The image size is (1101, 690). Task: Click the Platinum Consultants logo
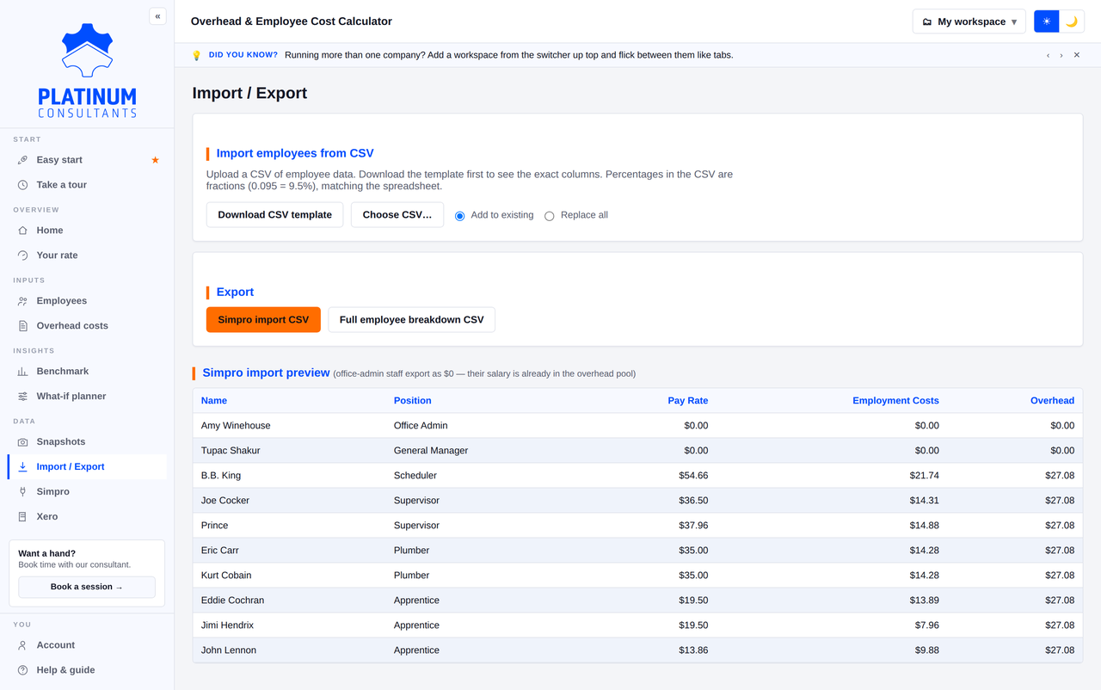87,71
